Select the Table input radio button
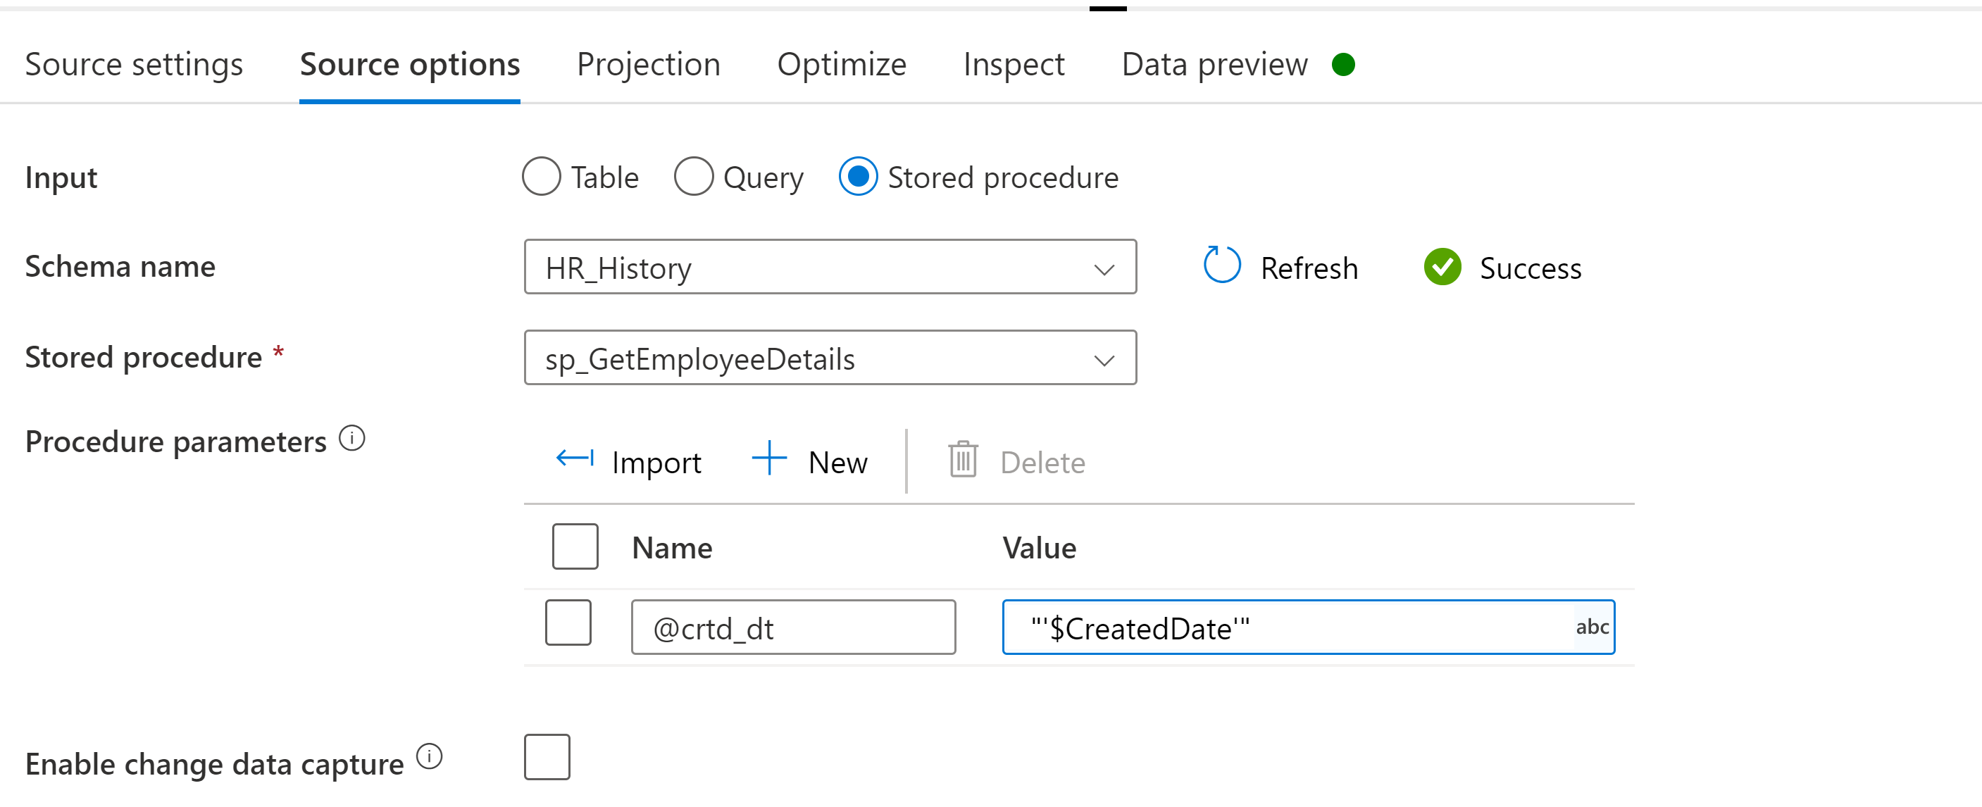This screenshot has height=807, width=1982. pyautogui.click(x=542, y=177)
